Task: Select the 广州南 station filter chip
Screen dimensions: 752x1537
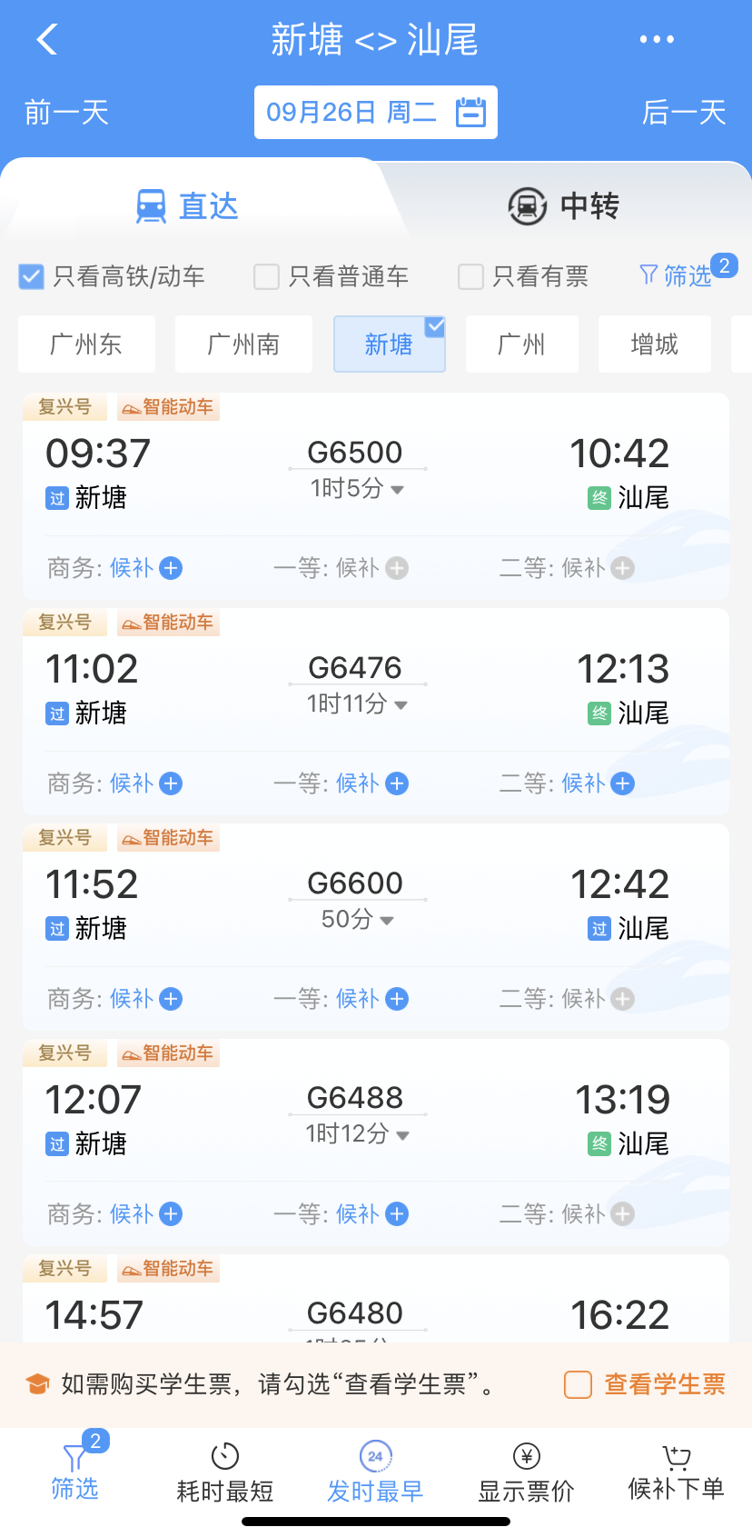Action: (243, 344)
